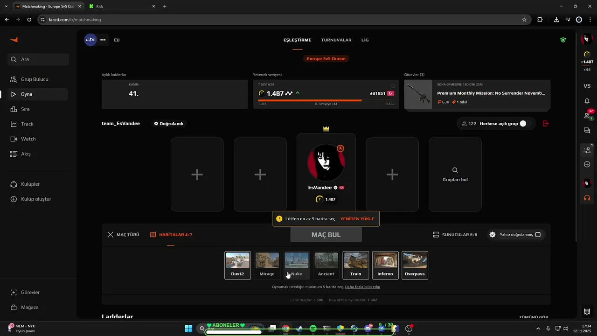Screen dimensions: 597x336
Task: Select the MAÇ TÜRÜ tab
Action: 123,235
